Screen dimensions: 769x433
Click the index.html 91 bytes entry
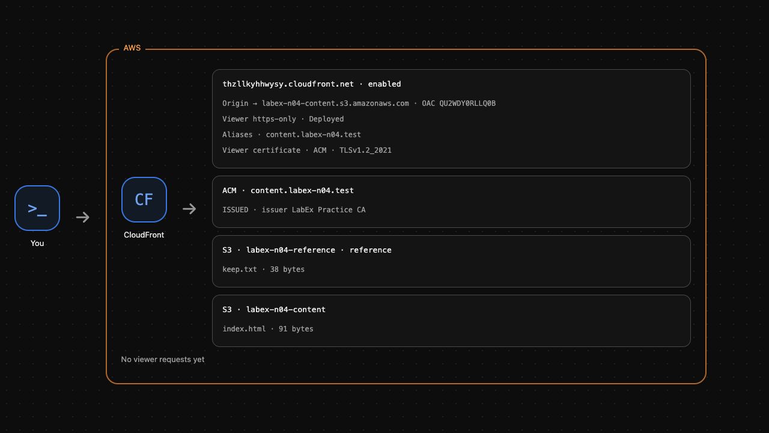click(x=268, y=329)
